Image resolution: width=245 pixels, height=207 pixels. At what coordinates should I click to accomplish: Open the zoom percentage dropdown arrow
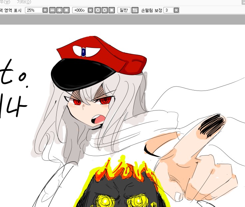tap(45, 10)
